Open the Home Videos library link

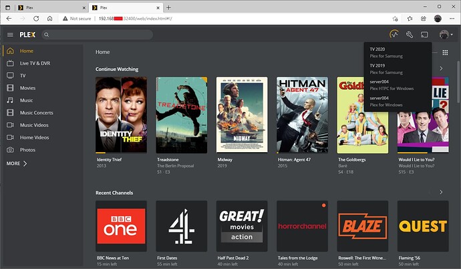point(34,137)
